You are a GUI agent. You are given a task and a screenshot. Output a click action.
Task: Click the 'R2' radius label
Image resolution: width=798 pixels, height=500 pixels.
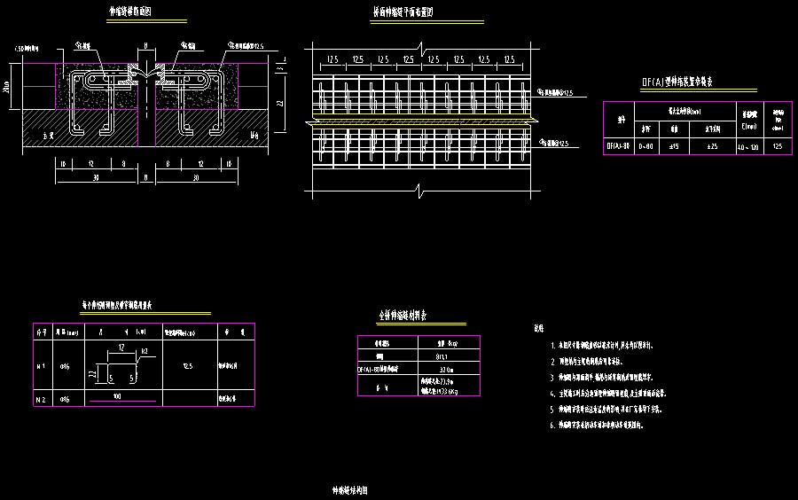point(144,351)
